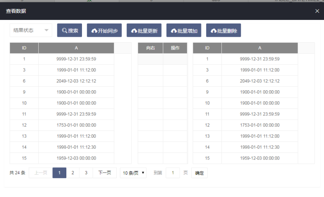Image resolution: width=324 pixels, height=197 pixels.
Task: Click the 向右 column header
Action: click(150, 48)
